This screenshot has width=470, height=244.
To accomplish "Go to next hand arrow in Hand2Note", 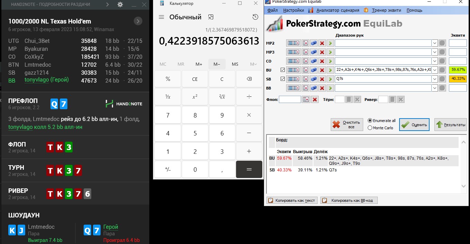I will point(138,21).
